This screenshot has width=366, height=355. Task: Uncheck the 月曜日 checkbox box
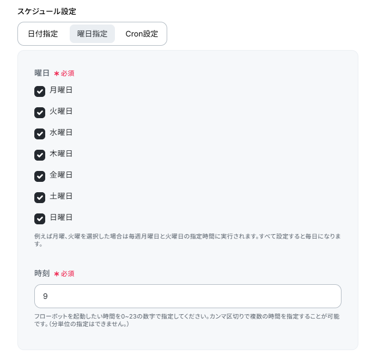(40, 91)
